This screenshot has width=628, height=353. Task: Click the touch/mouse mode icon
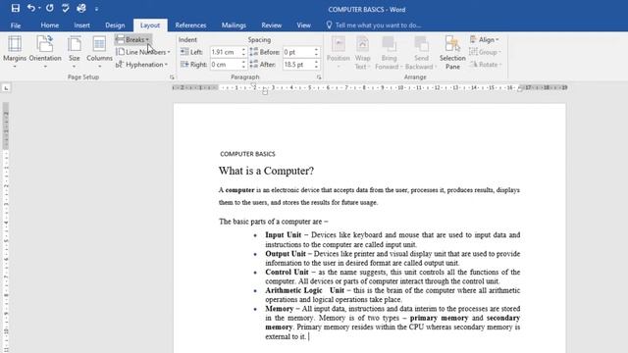(x=81, y=8)
